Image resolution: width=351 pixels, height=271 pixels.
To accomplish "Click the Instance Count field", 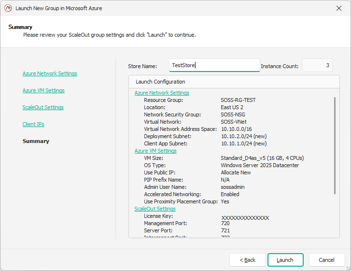I will click(x=317, y=65).
